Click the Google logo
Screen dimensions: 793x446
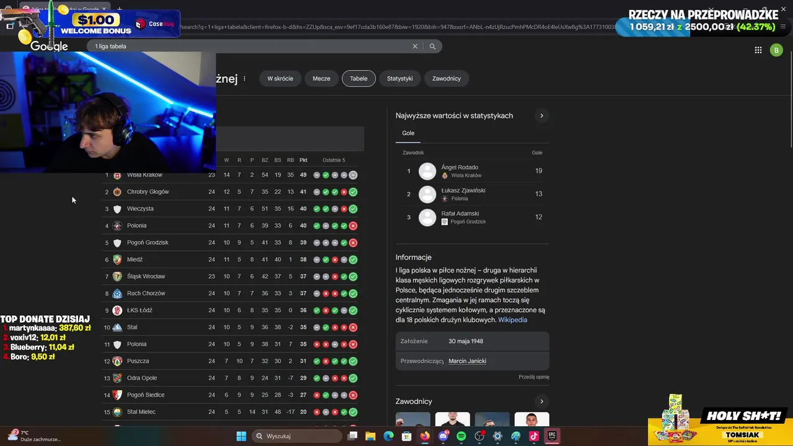49,46
